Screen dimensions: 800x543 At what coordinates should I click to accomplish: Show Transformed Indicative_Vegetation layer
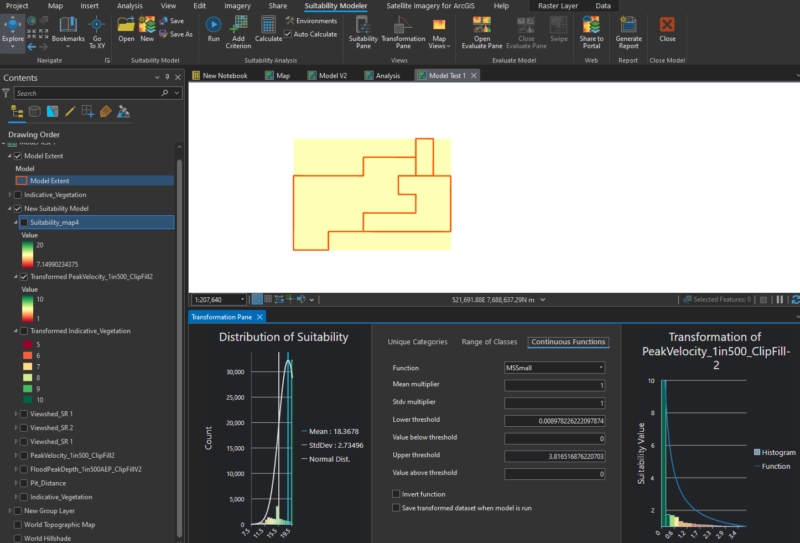coord(24,331)
